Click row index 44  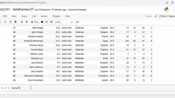(x=14, y=58)
